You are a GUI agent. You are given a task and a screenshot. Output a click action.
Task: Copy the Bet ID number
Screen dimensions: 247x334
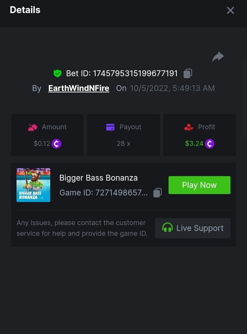tap(188, 73)
